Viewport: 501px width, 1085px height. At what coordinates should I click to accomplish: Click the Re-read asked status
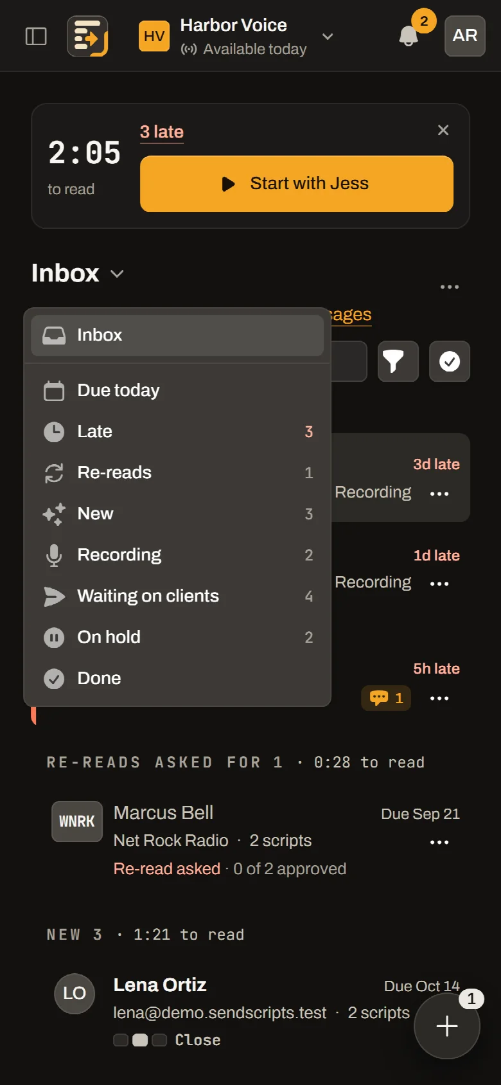pyautogui.click(x=166, y=869)
